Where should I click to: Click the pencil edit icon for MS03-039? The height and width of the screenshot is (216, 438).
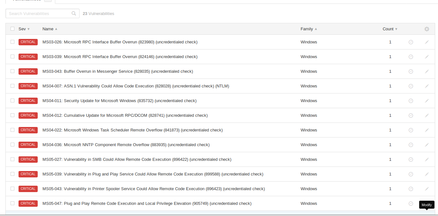point(427,57)
